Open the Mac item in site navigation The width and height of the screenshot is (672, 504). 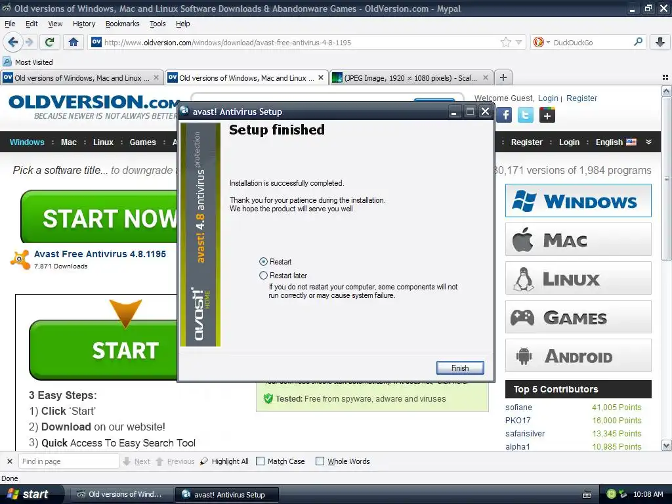[68, 142]
